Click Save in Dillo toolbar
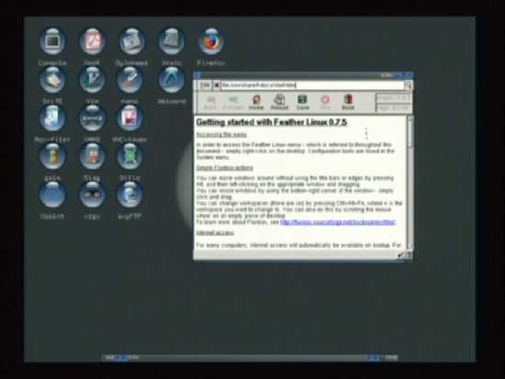Screen dimensions: 505x379 302,103
